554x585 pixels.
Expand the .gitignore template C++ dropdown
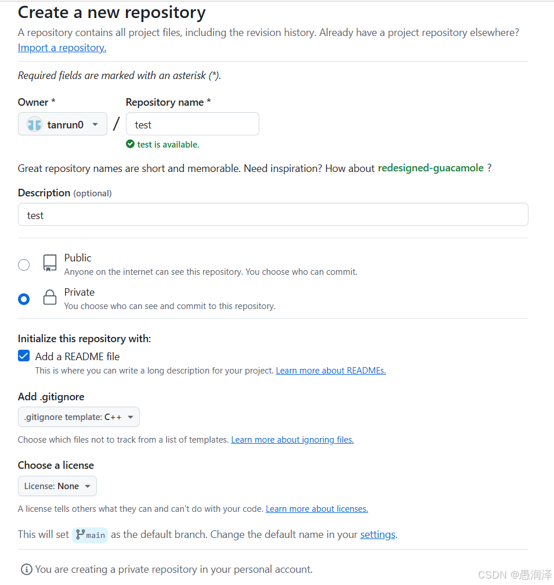point(79,417)
